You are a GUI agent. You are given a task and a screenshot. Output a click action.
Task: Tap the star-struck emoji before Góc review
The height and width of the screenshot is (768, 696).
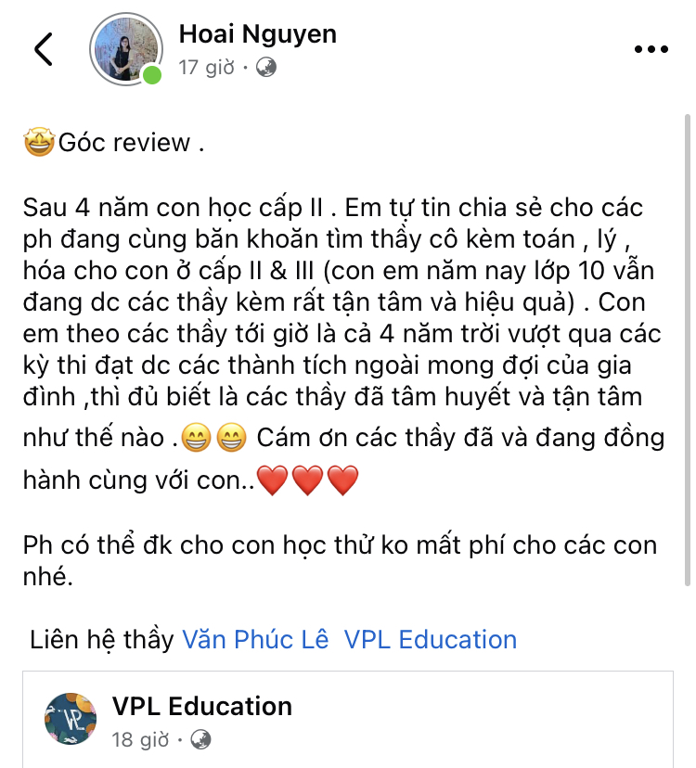click(39, 142)
